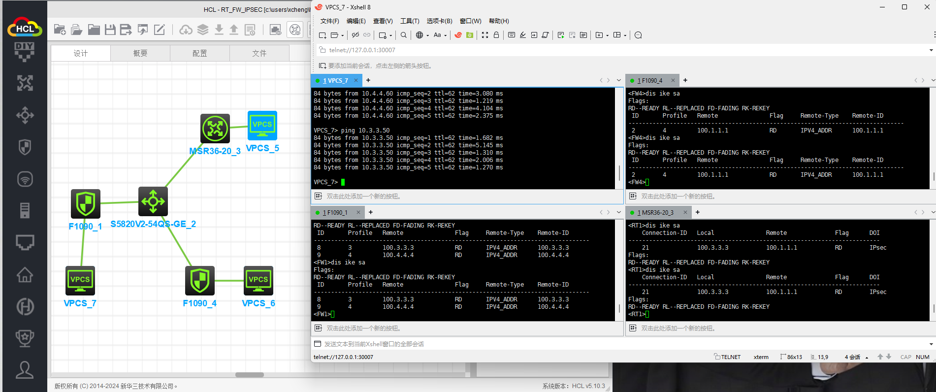Select the DIY device sidebar icon
The height and width of the screenshot is (392, 936).
25,51
